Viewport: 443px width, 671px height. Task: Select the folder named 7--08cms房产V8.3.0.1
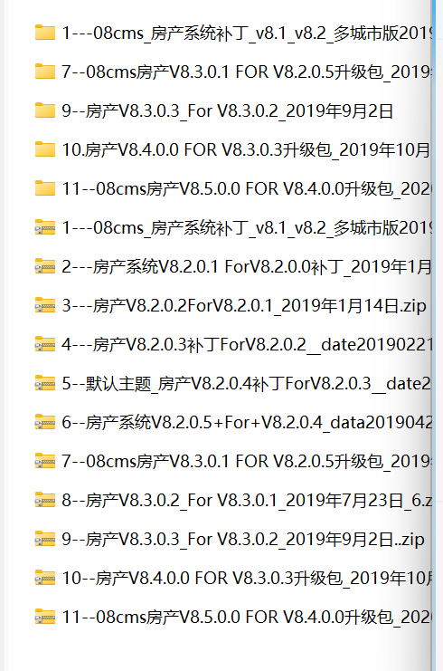247,72
